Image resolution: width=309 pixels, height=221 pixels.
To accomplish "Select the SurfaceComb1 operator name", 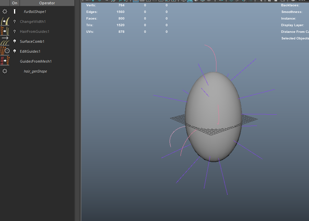I will 32,41.
